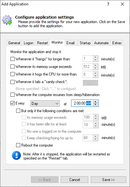This screenshot has height=187, width=130.
Task: Decrease the scheduled 2:00:00 AM time
Action: click(x=96, y=105)
